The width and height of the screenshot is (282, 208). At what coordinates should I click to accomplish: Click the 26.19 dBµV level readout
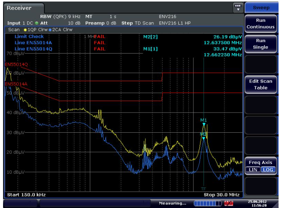228,37
